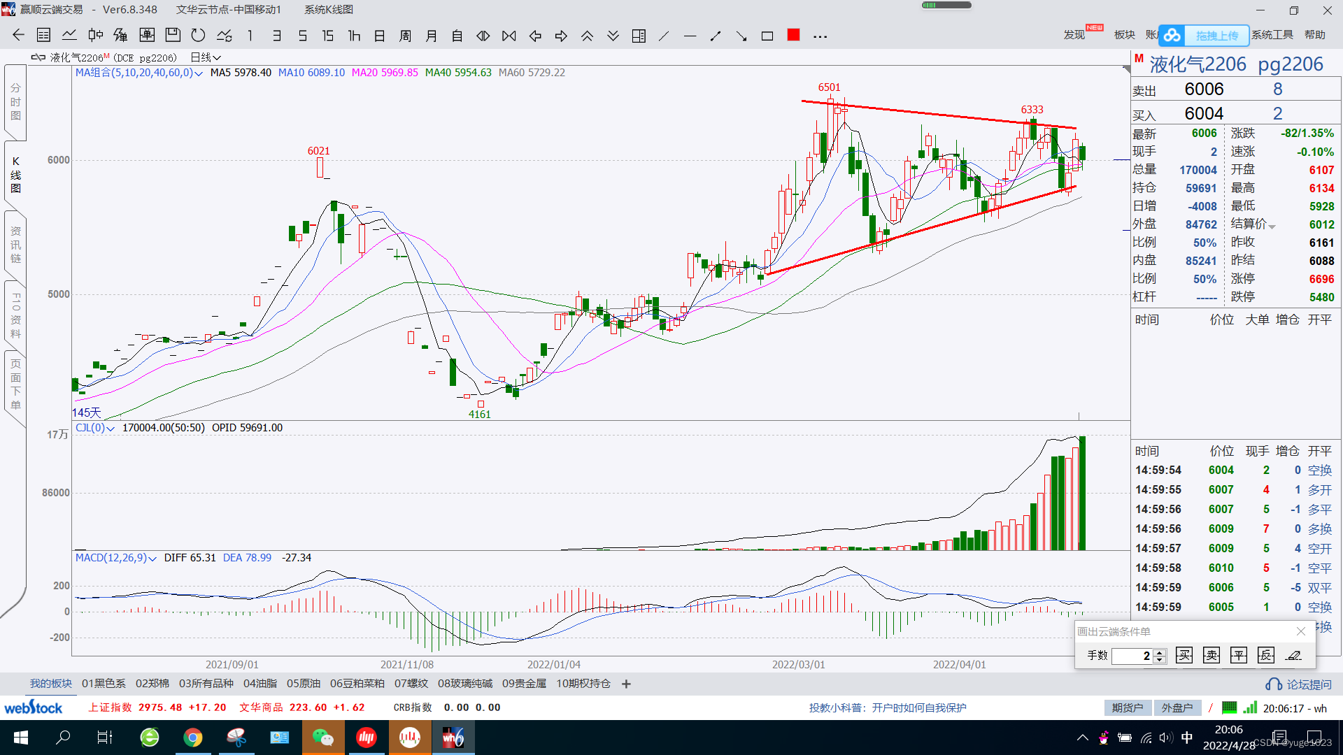Viewport: 1343px width, 755px height.
Task: Select the up-arrow segment drawing tool
Action: coord(716,35)
